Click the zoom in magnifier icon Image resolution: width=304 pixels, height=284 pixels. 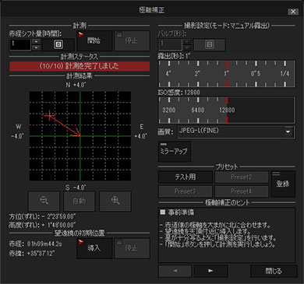click(x=115, y=202)
